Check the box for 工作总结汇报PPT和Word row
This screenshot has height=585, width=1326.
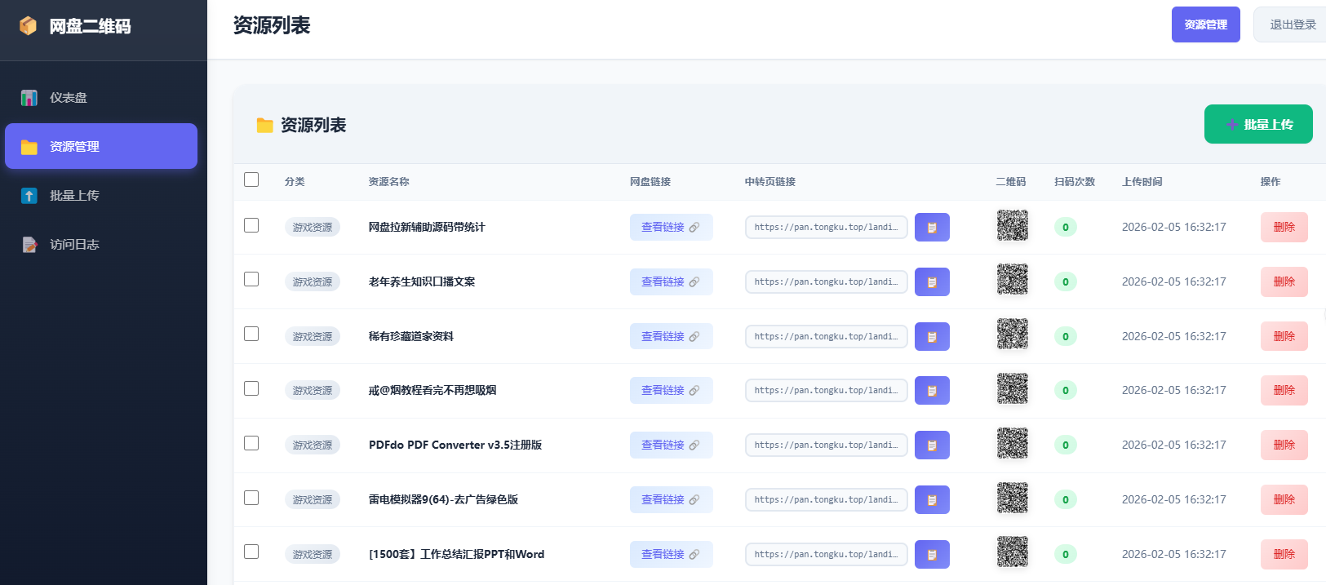coord(251,552)
